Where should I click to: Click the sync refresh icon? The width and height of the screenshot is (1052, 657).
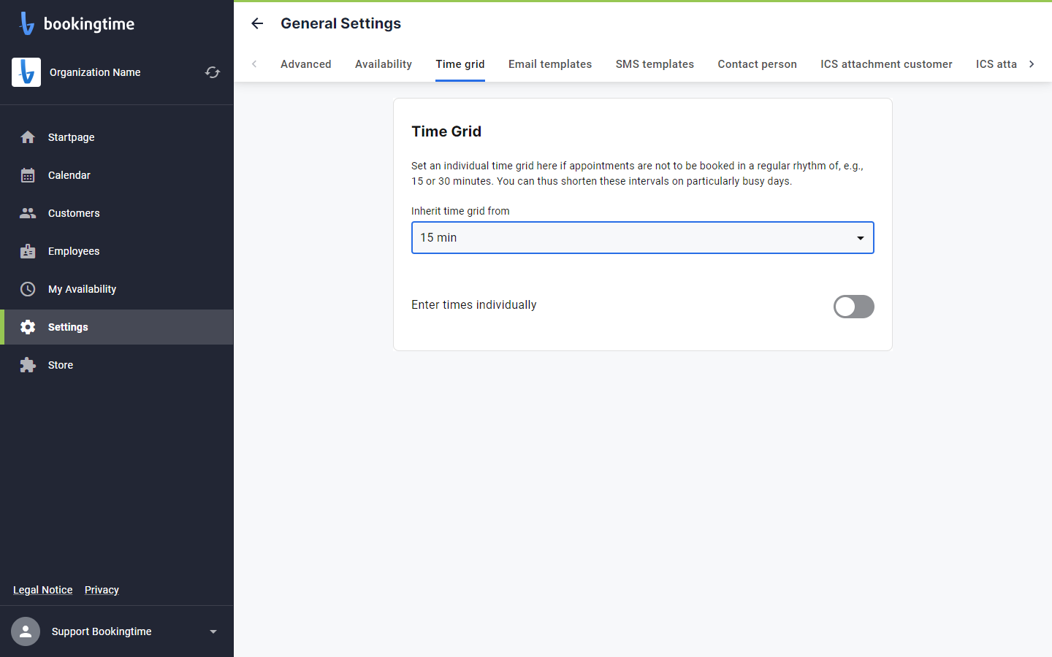(213, 72)
